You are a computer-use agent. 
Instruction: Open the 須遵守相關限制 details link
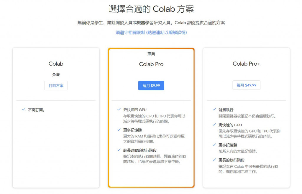tap(151, 32)
